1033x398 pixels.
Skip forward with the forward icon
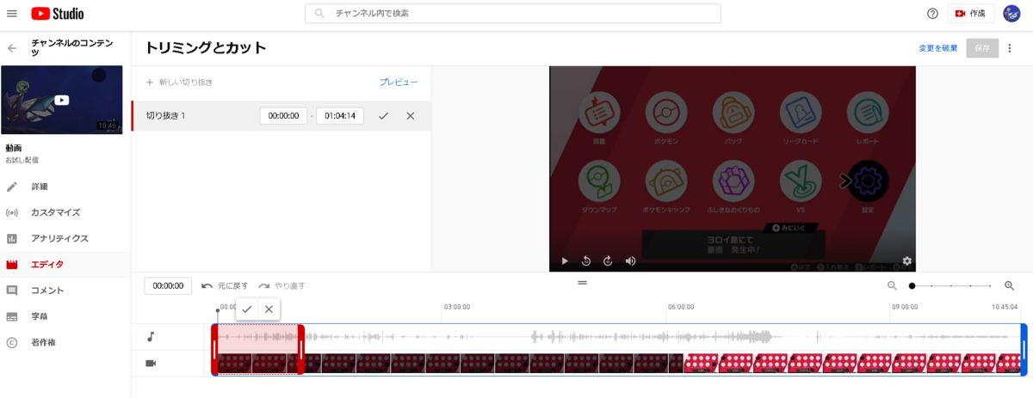(607, 261)
